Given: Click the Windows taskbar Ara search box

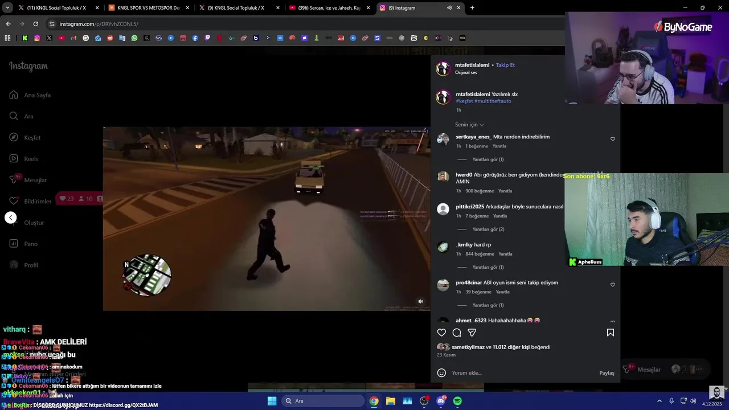Looking at the screenshot, I should click(323, 401).
